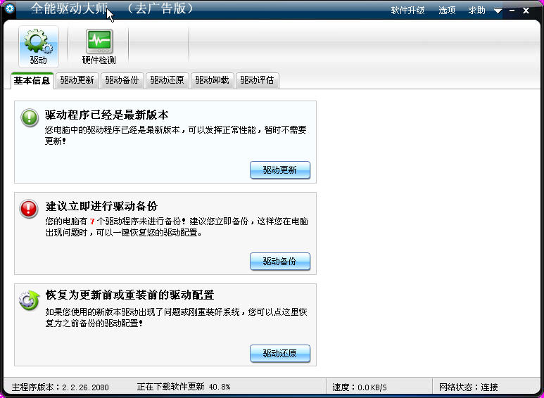544x398 pixels.
Task: Open 软件升级 in the title bar
Action: (407, 11)
